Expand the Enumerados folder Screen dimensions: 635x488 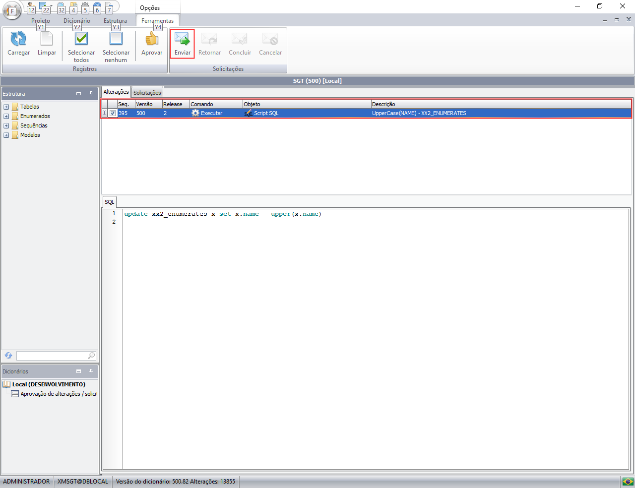click(x=6, y=117)
